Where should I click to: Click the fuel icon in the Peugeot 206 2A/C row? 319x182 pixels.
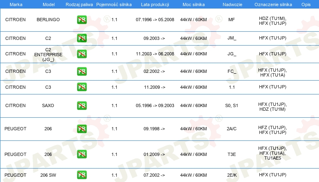[82, 129]
